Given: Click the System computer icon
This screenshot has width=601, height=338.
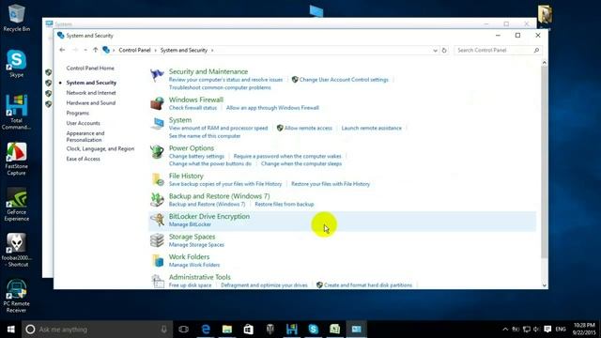Looking at the screenshot, I should 157,124.
